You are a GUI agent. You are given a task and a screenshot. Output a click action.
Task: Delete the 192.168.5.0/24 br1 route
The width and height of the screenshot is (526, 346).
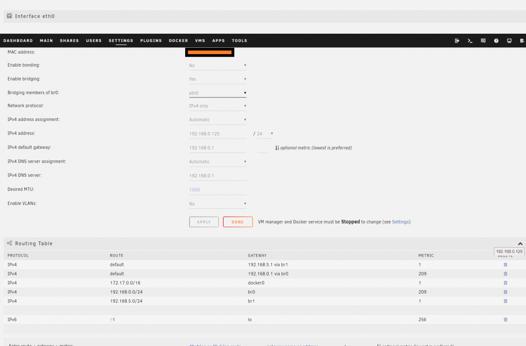[x=505, y=301]
